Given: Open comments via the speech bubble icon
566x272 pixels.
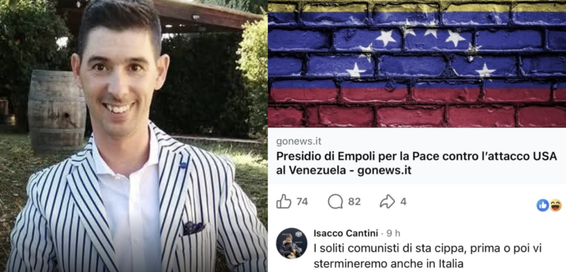Looking at the screenshot, I should point(336,201).
